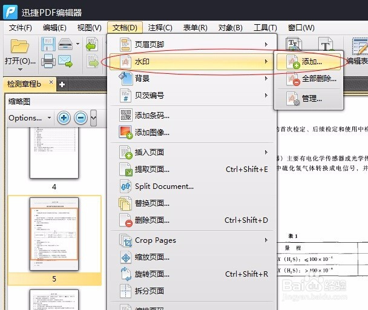
Task: Click the thumbnail toolbar overflow chevron
Action: (x=93, y=117)
